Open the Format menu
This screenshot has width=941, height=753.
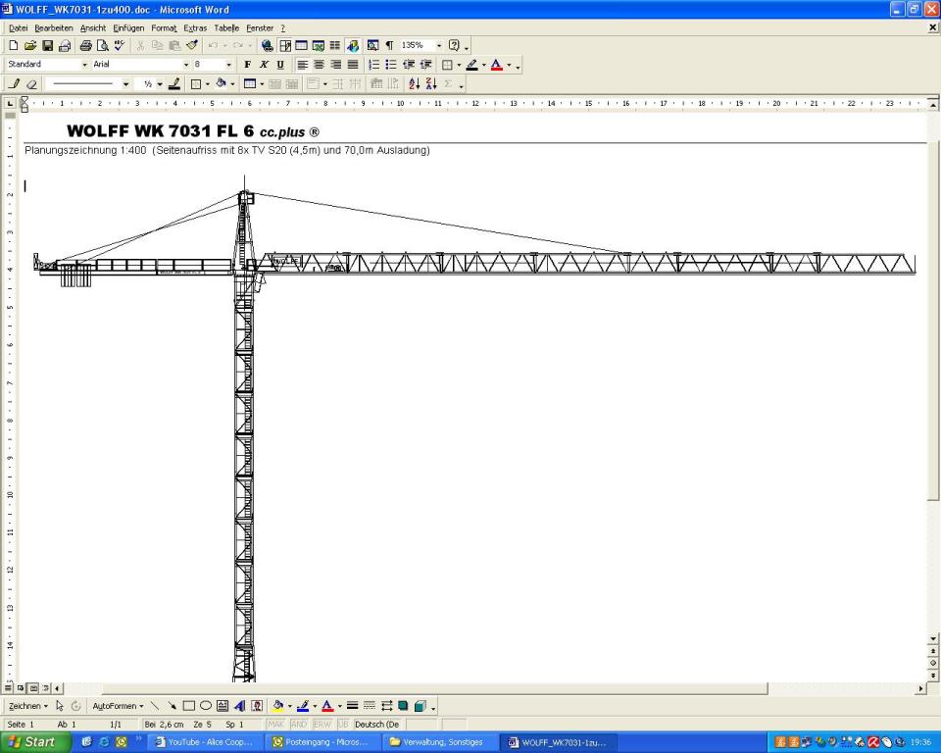(x=164, y=28)
